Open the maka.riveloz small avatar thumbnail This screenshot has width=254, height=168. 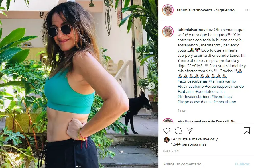click(167, 140)
